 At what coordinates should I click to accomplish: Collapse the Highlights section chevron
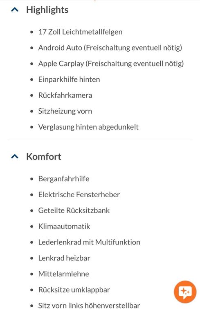pos(15,10)
